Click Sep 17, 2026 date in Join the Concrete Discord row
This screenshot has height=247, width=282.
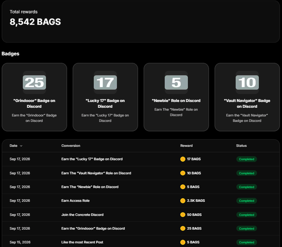click(x=20, y=215)
